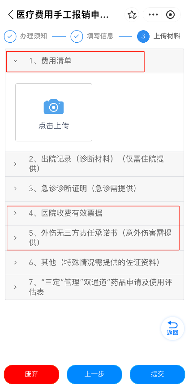Click the red 废弃 button
The image size is (189, 390).
tap(31, 374)
